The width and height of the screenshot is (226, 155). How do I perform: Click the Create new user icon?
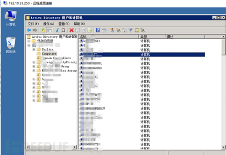click(112, 30)
